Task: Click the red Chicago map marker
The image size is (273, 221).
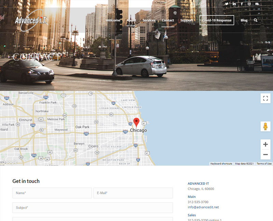Action: 136,122
